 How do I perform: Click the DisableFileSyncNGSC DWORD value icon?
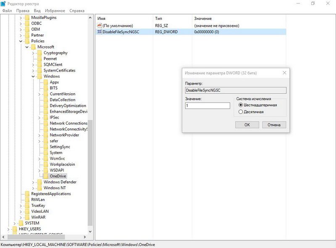99,32
